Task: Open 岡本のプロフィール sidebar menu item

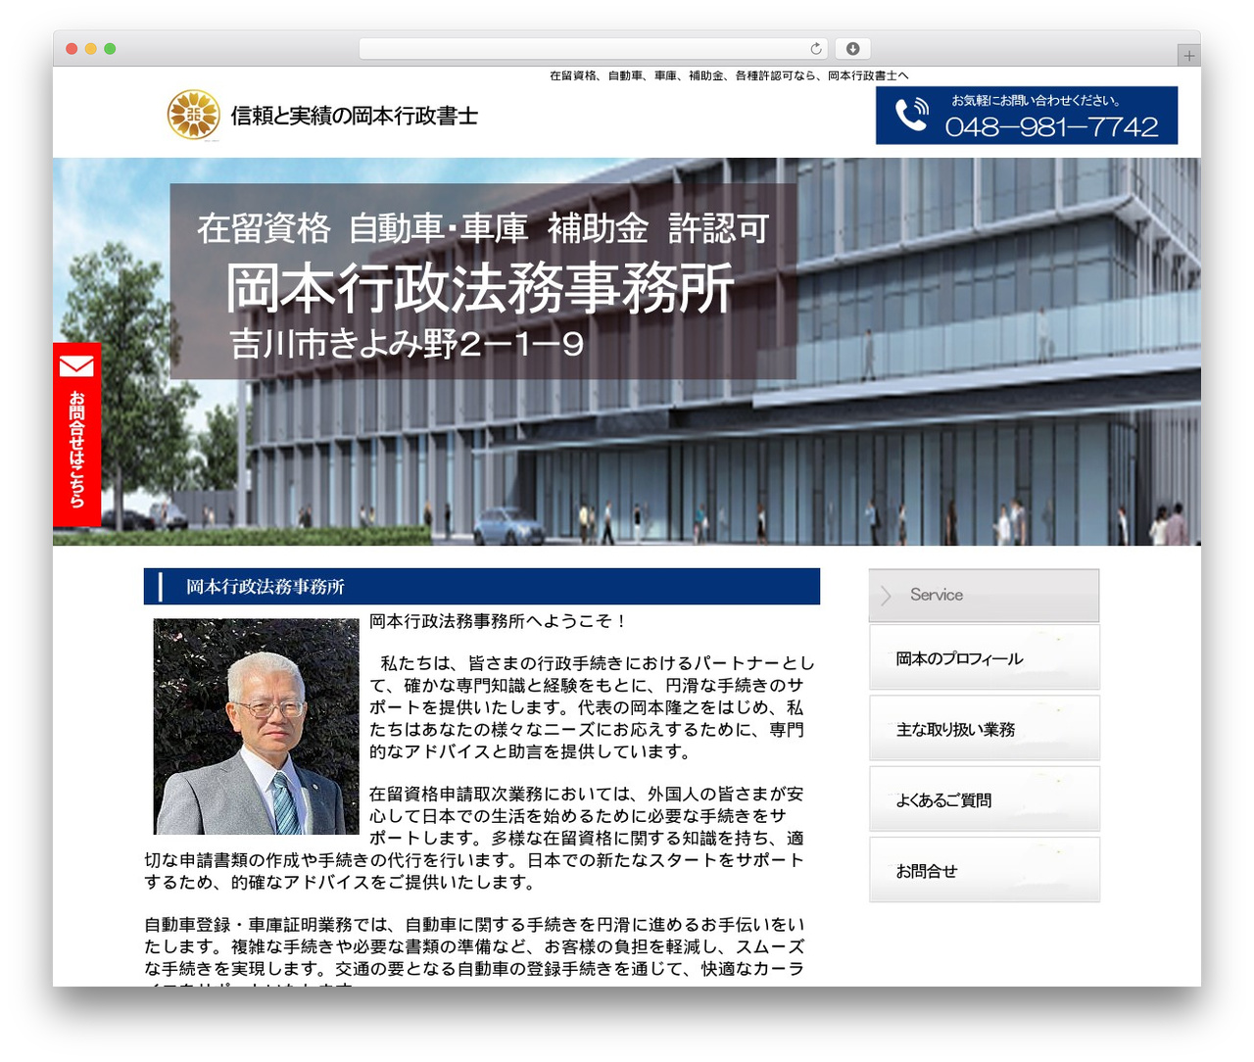Action: click(x=984, y=657)
